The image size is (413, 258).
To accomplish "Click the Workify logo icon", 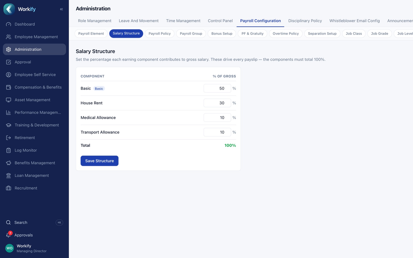I will point(9,9).
